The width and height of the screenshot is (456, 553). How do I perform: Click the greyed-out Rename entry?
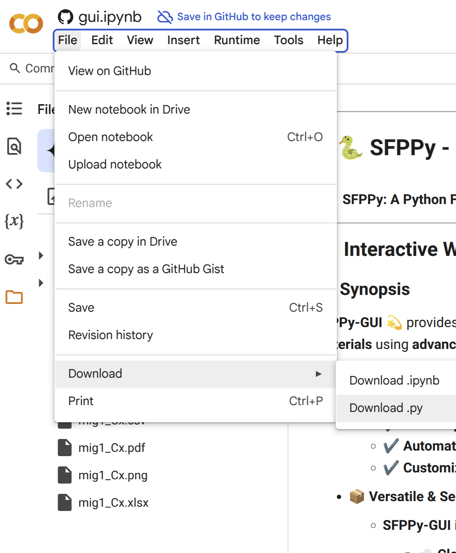195,203
